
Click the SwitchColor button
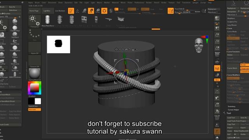click(35, 106)
